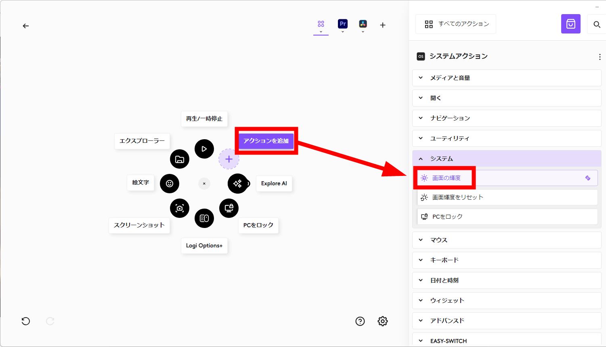
Task: Click the play/pause icon in the ring
Action: pyautogui.click(x=204, y=149)
